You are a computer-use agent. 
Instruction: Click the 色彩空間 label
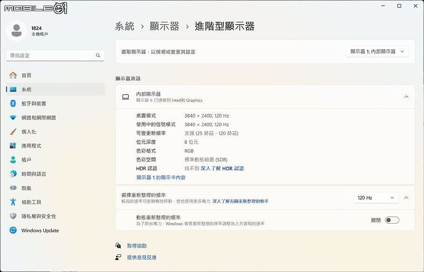click(x=146, y=160)
